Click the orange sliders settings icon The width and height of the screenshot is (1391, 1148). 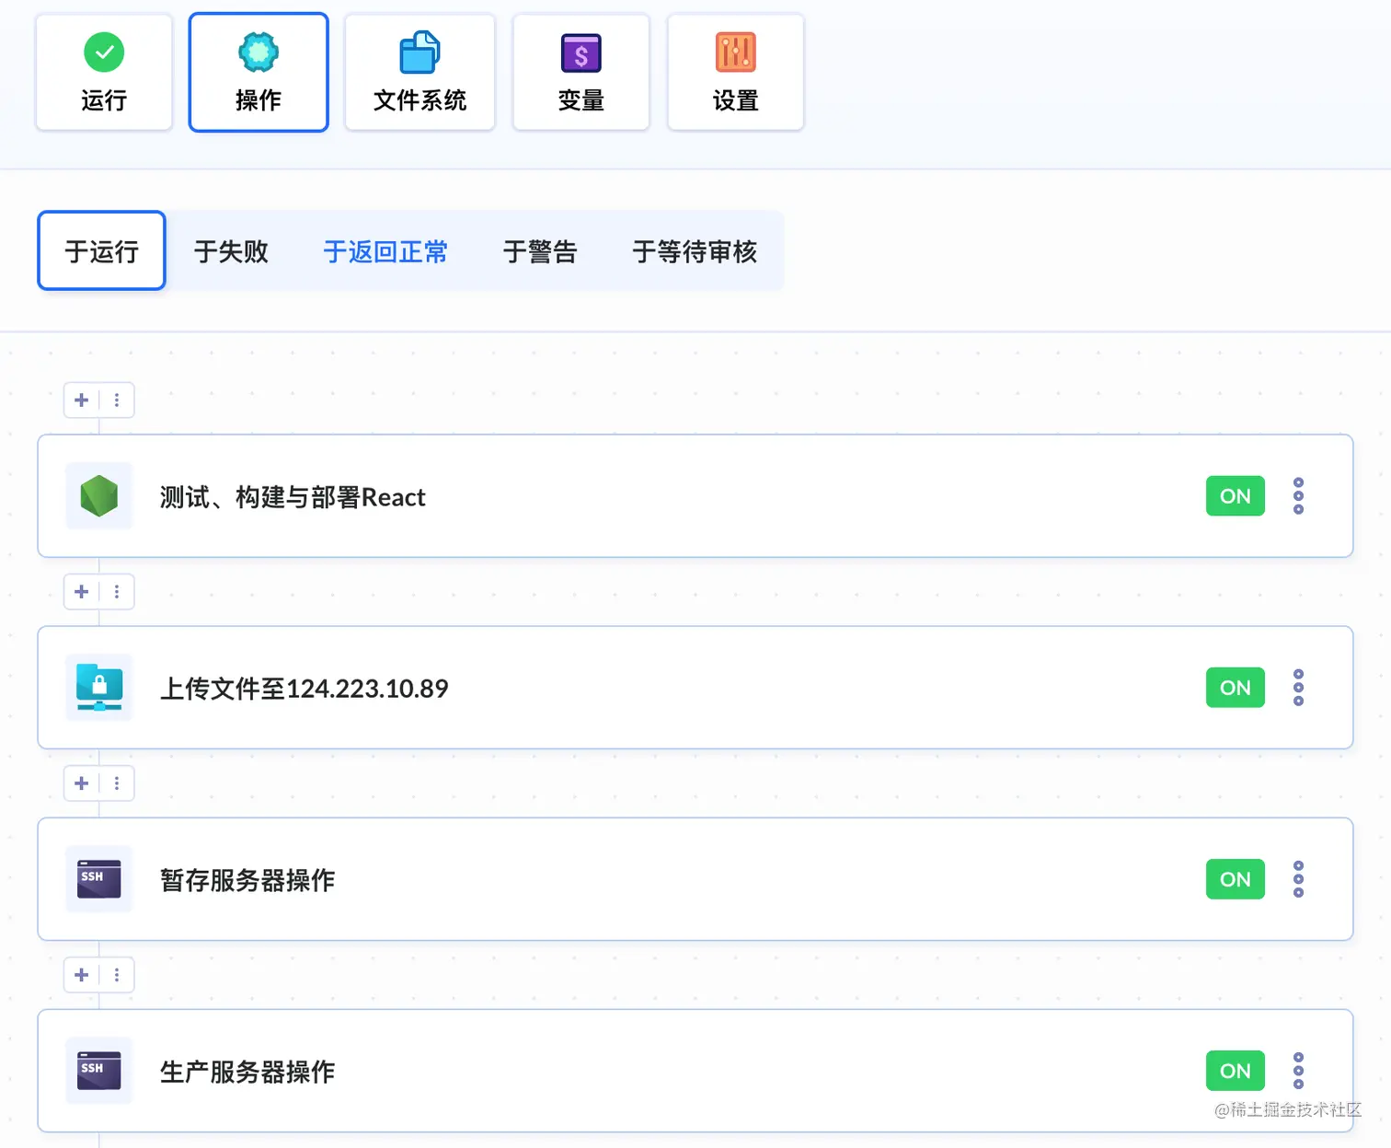coord(735,52)
